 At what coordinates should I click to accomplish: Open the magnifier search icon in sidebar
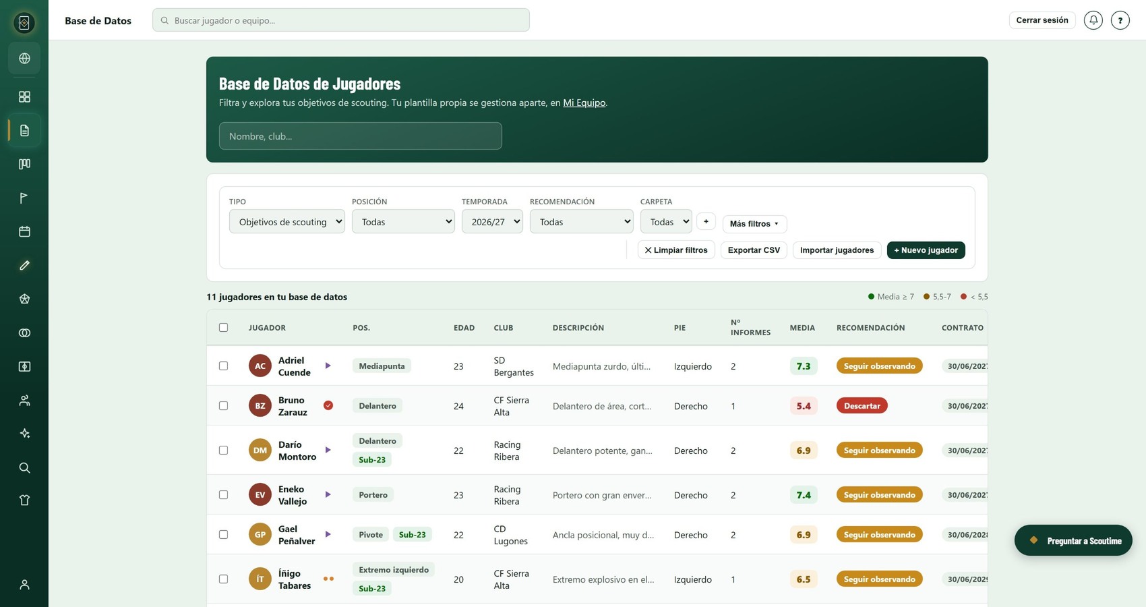point(24,467)
